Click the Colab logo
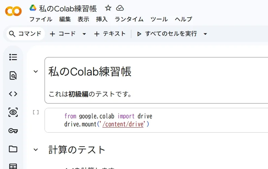 click(x=13, y=11)
